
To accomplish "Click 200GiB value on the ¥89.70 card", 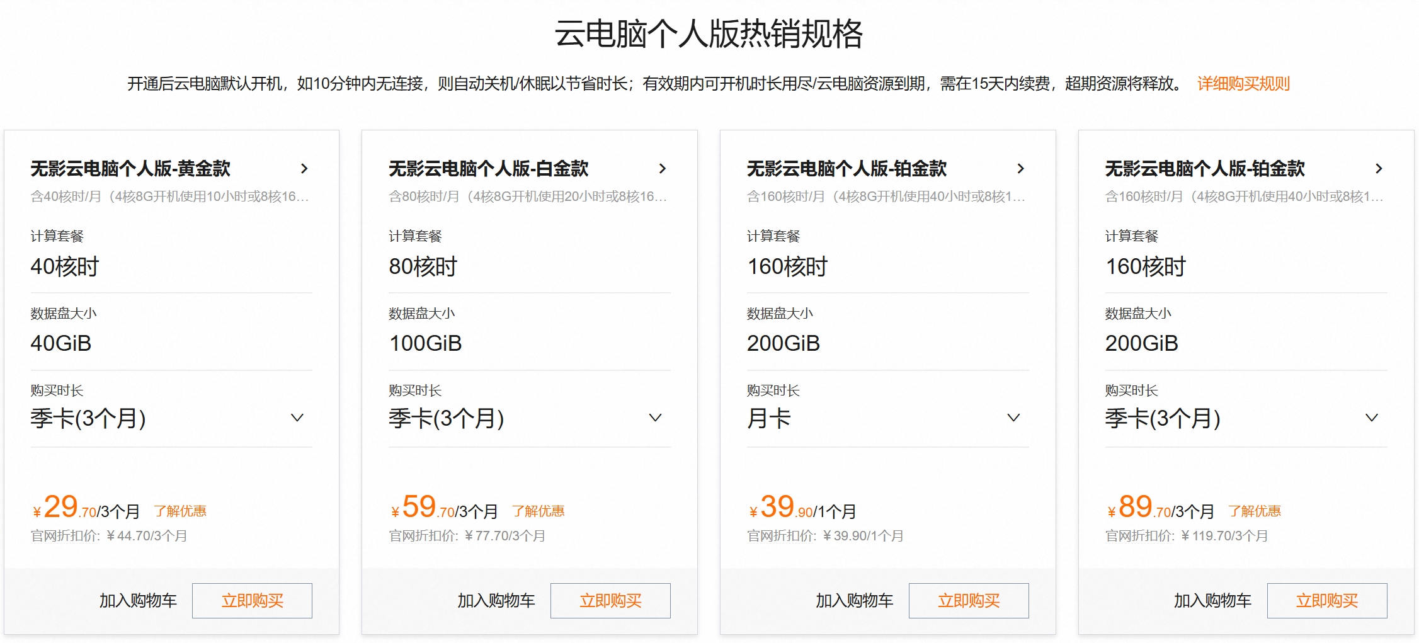I will pos(1142,344).
